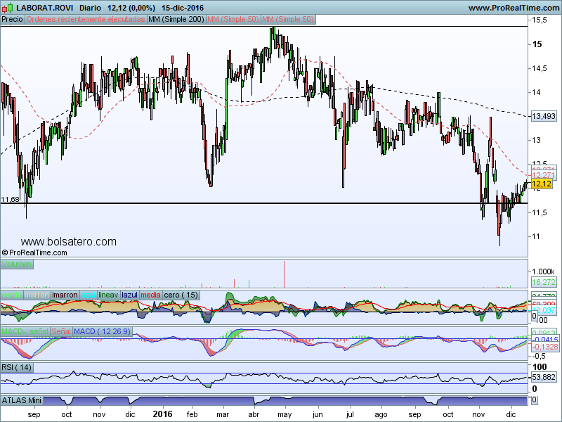The width and height of the screenshot is (562, 422).
Task: Open the RSI ( 14) indicator label
Action: (18, 367)
